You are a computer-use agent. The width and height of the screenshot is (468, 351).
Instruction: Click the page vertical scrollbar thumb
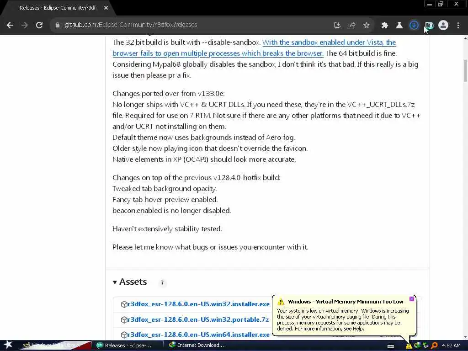pyautogui.click(x=465, y=70)
